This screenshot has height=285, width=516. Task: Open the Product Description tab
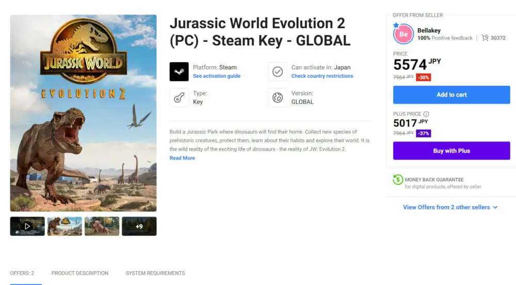[x=80, y=273]
